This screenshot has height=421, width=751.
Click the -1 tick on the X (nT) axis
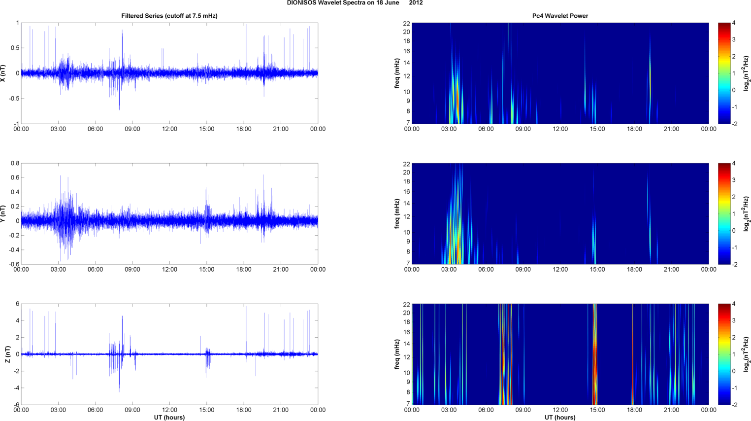pos(16,124)
